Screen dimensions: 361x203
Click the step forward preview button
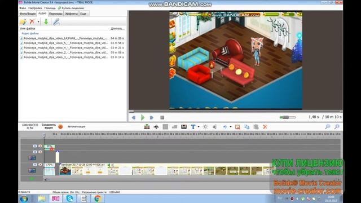coord(152,118)
